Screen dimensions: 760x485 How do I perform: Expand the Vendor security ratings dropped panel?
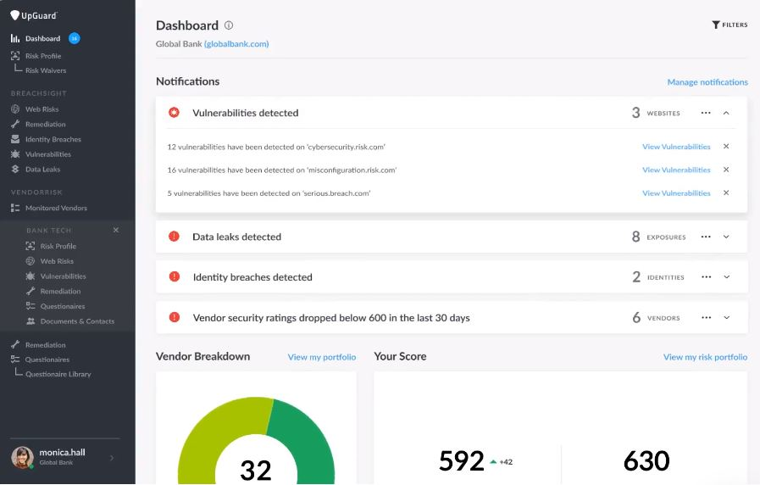(727, 318)
